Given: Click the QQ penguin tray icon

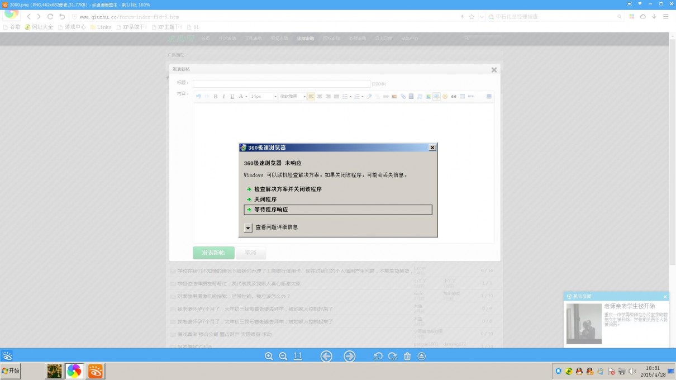Looking at the screenshot, I should (579, 371).
